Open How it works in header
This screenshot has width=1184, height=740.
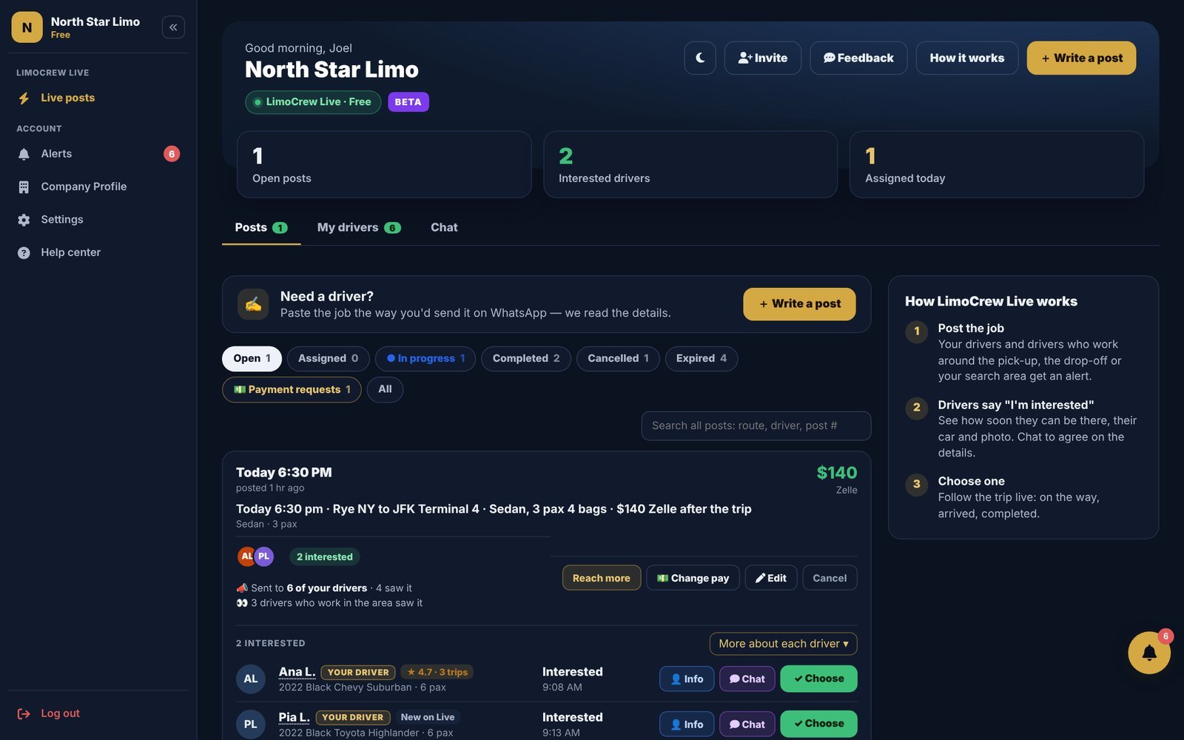click(967, 58)
